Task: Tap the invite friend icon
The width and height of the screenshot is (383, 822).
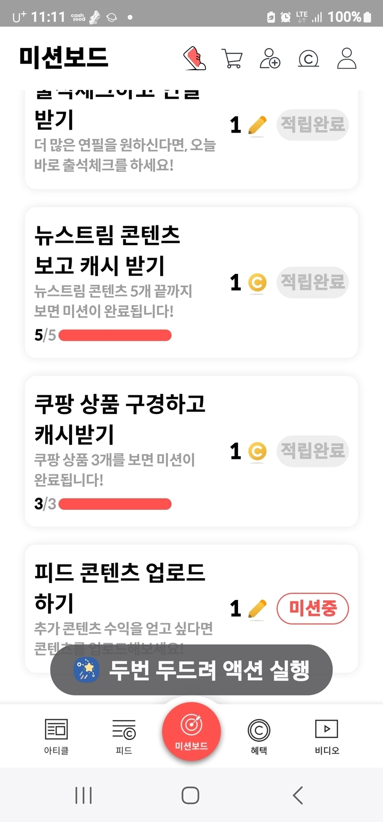Action: 270,59
